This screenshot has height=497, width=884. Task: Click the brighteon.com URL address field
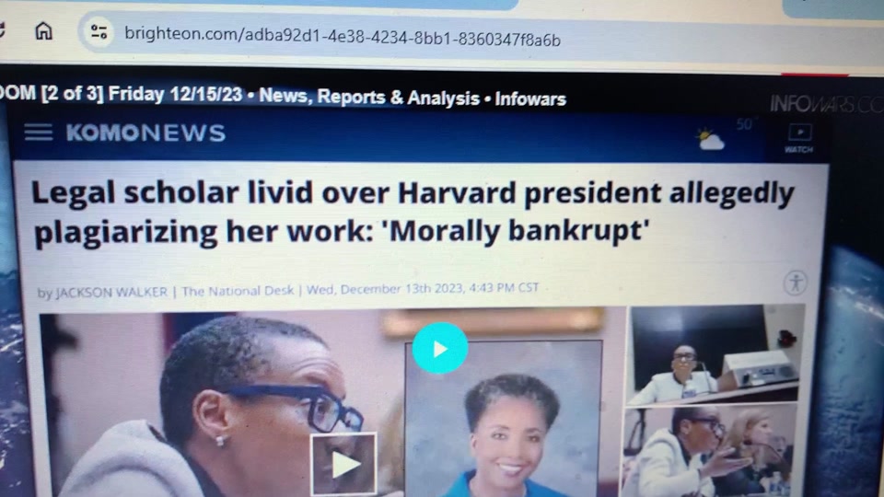[343, 37]
